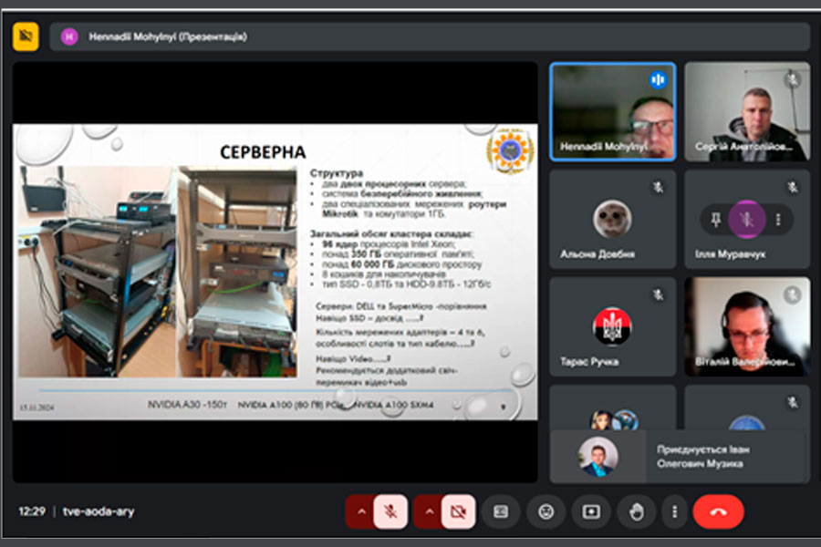Select Сергій Антолійович's video tile
The width and height of the screenshot is (821, 547).
point(746,111)
